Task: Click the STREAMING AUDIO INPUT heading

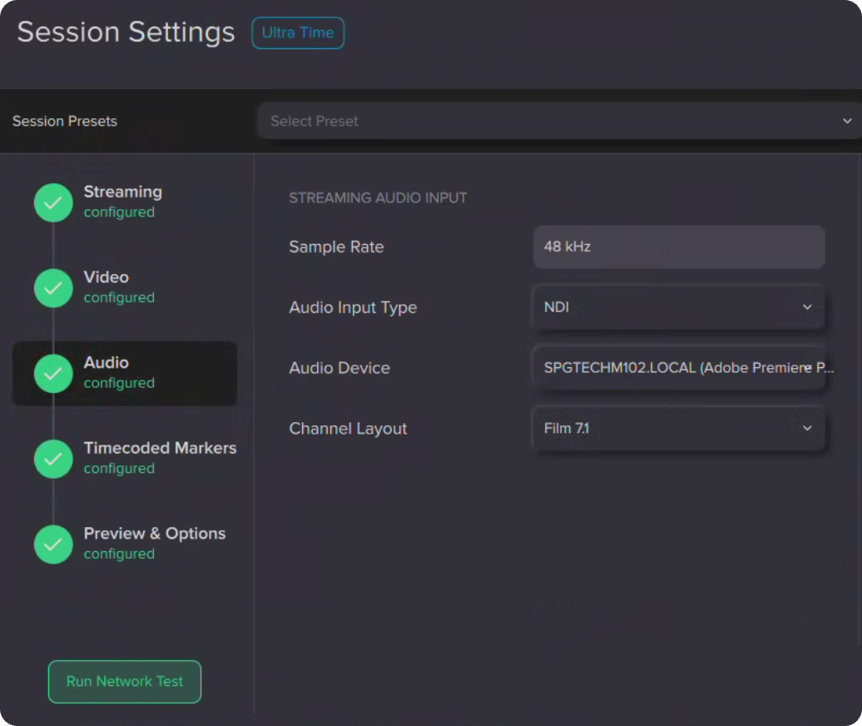Action: 379,198
